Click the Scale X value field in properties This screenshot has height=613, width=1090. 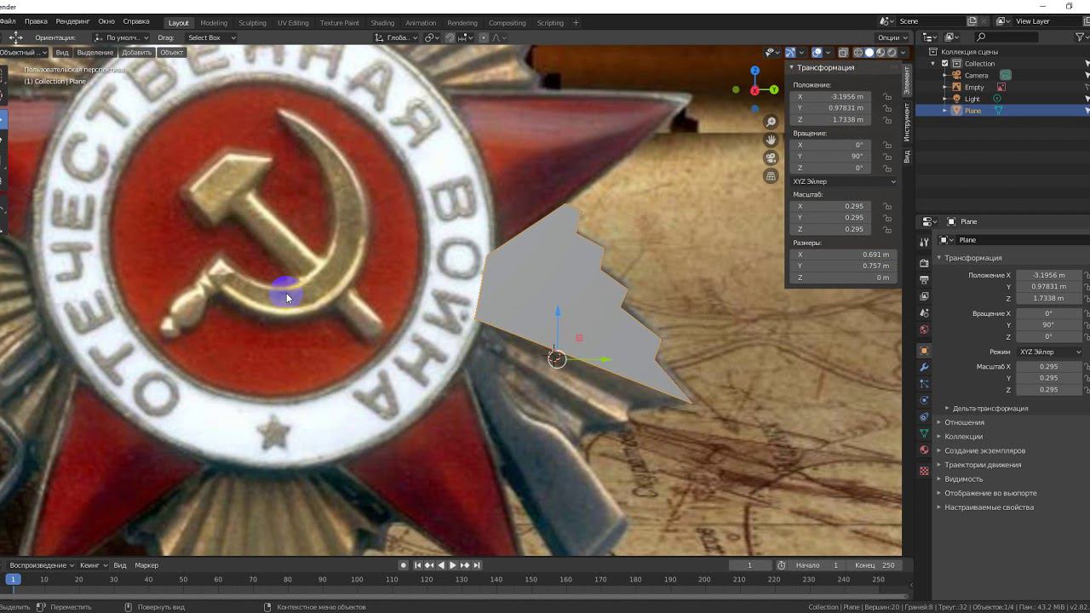click(x=1049, y=367)
